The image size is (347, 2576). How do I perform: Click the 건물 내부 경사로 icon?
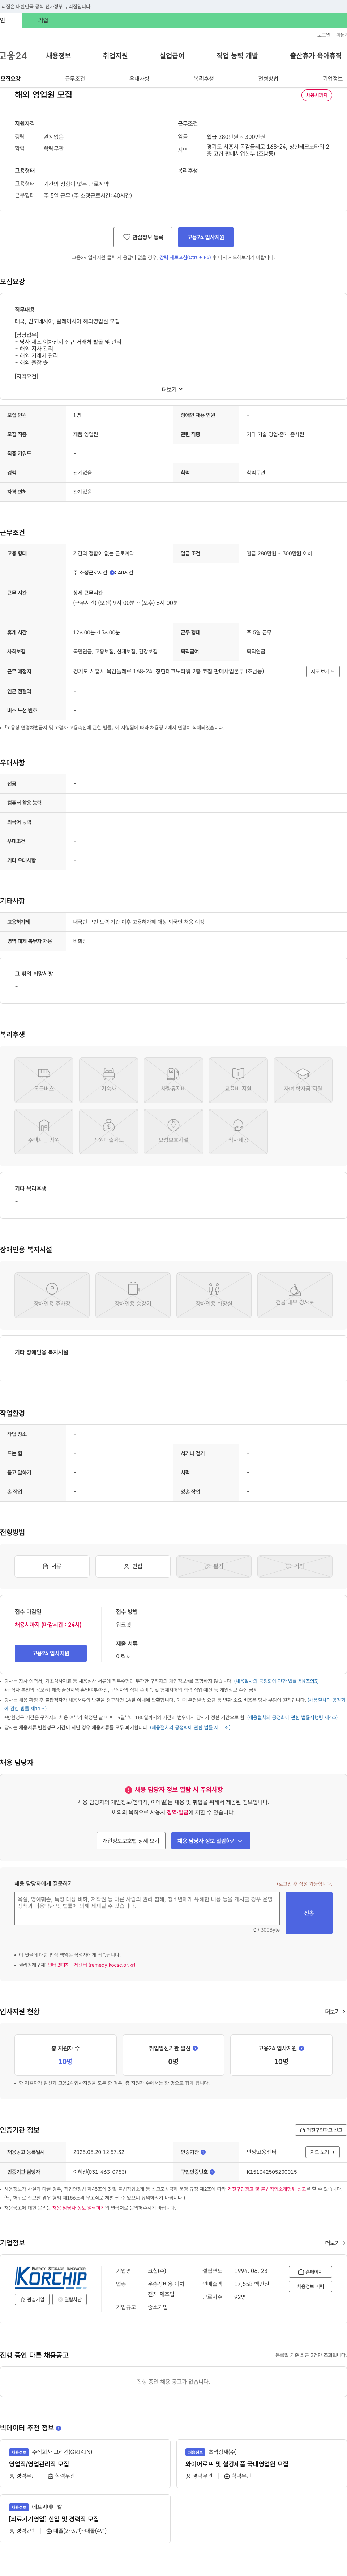click(295, 1295)
